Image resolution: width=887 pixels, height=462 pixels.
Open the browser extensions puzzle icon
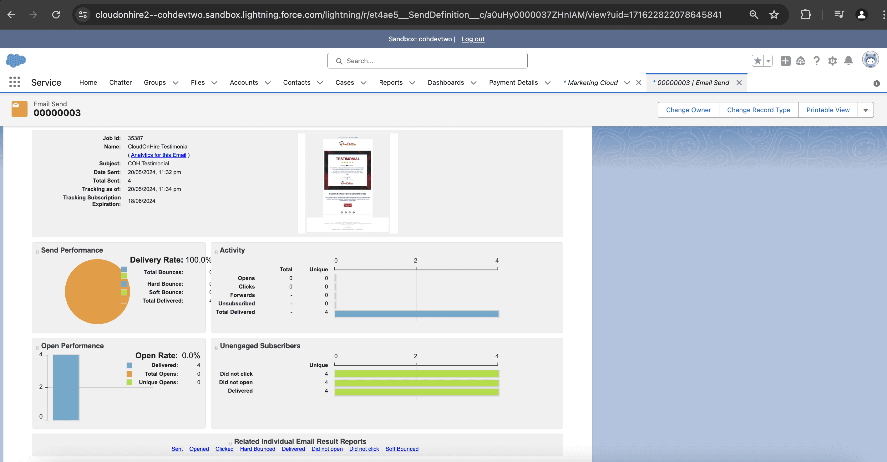[x=805, y=14]
